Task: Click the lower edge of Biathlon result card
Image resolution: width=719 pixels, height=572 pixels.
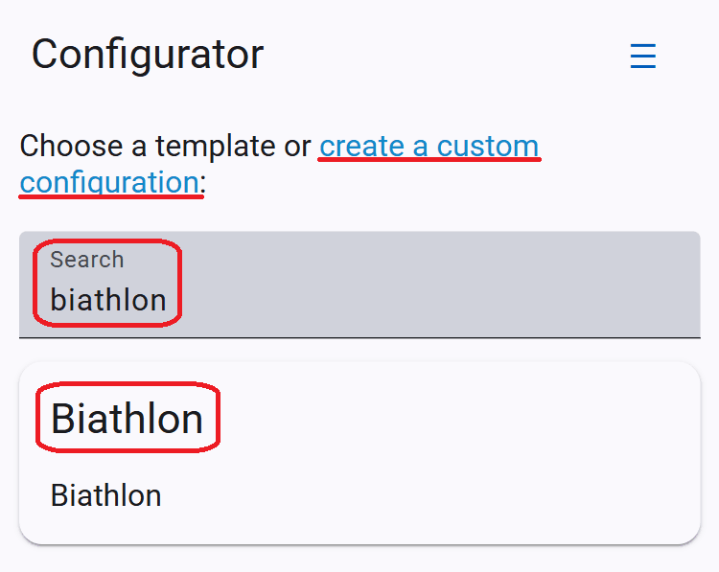Action: click(x=359, y=542)
